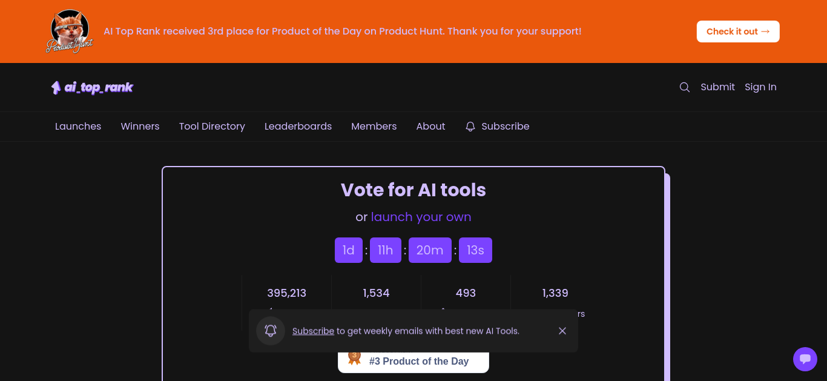Image resolution: width=827 pixels, height=381 pixels.
Task: Dismiss the subscribe notification with X
Action: click(x=562, y=331)
